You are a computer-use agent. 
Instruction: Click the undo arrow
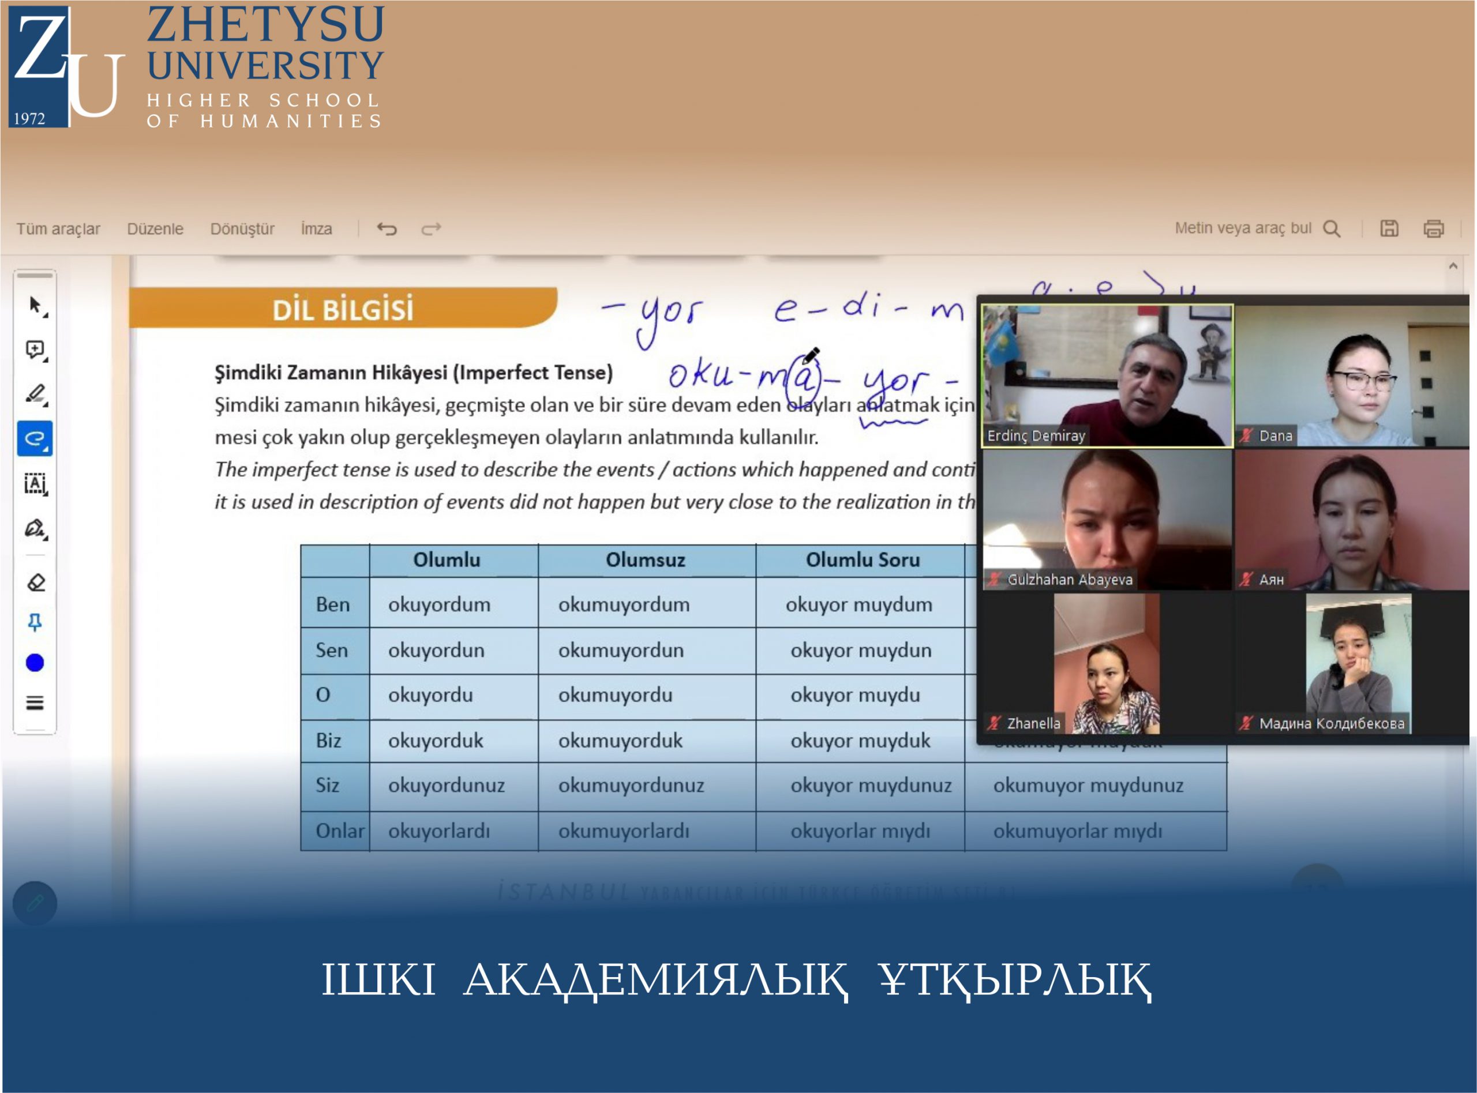pyautogui.click(x=387, y=229)
